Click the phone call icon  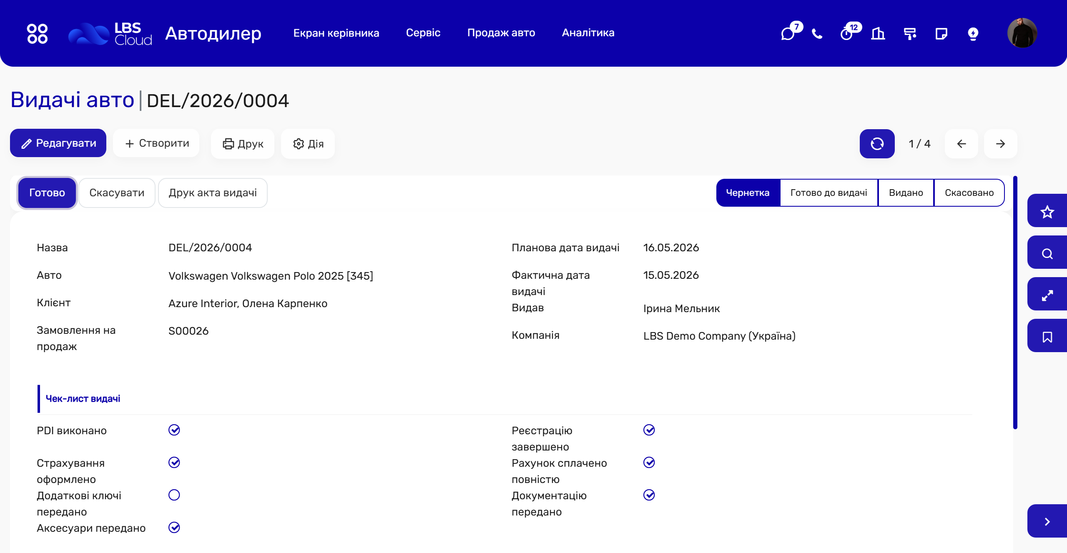pyautogui.click(x=817, y=33)
